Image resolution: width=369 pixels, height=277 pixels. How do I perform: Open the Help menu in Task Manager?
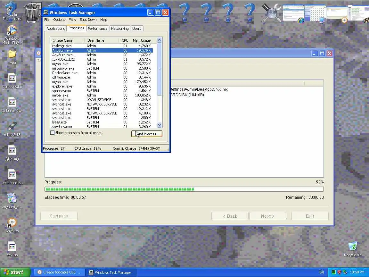pyautogui.click(x=103, y=20)
